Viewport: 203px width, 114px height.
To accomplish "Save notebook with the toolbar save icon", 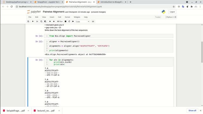I will tap(28, 22).
